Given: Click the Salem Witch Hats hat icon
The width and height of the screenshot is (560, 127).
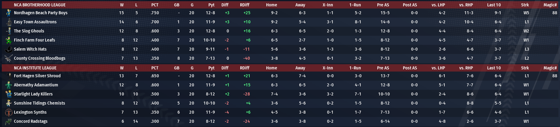Looking at the screenshot, I should [x=9, y=49].
